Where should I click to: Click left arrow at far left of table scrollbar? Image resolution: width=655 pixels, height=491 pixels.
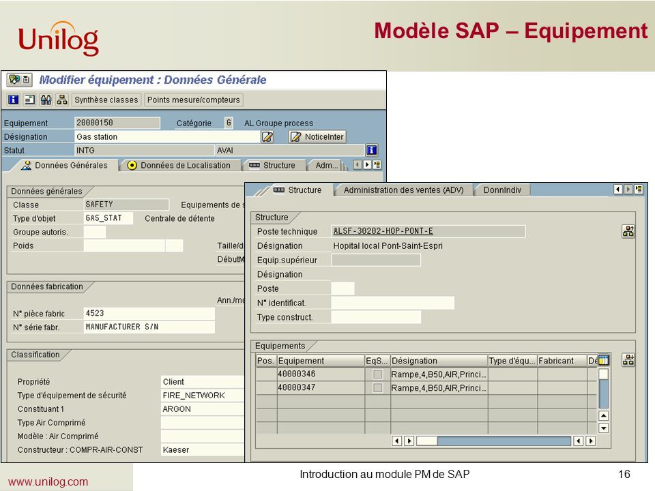[x=397, y=441]
